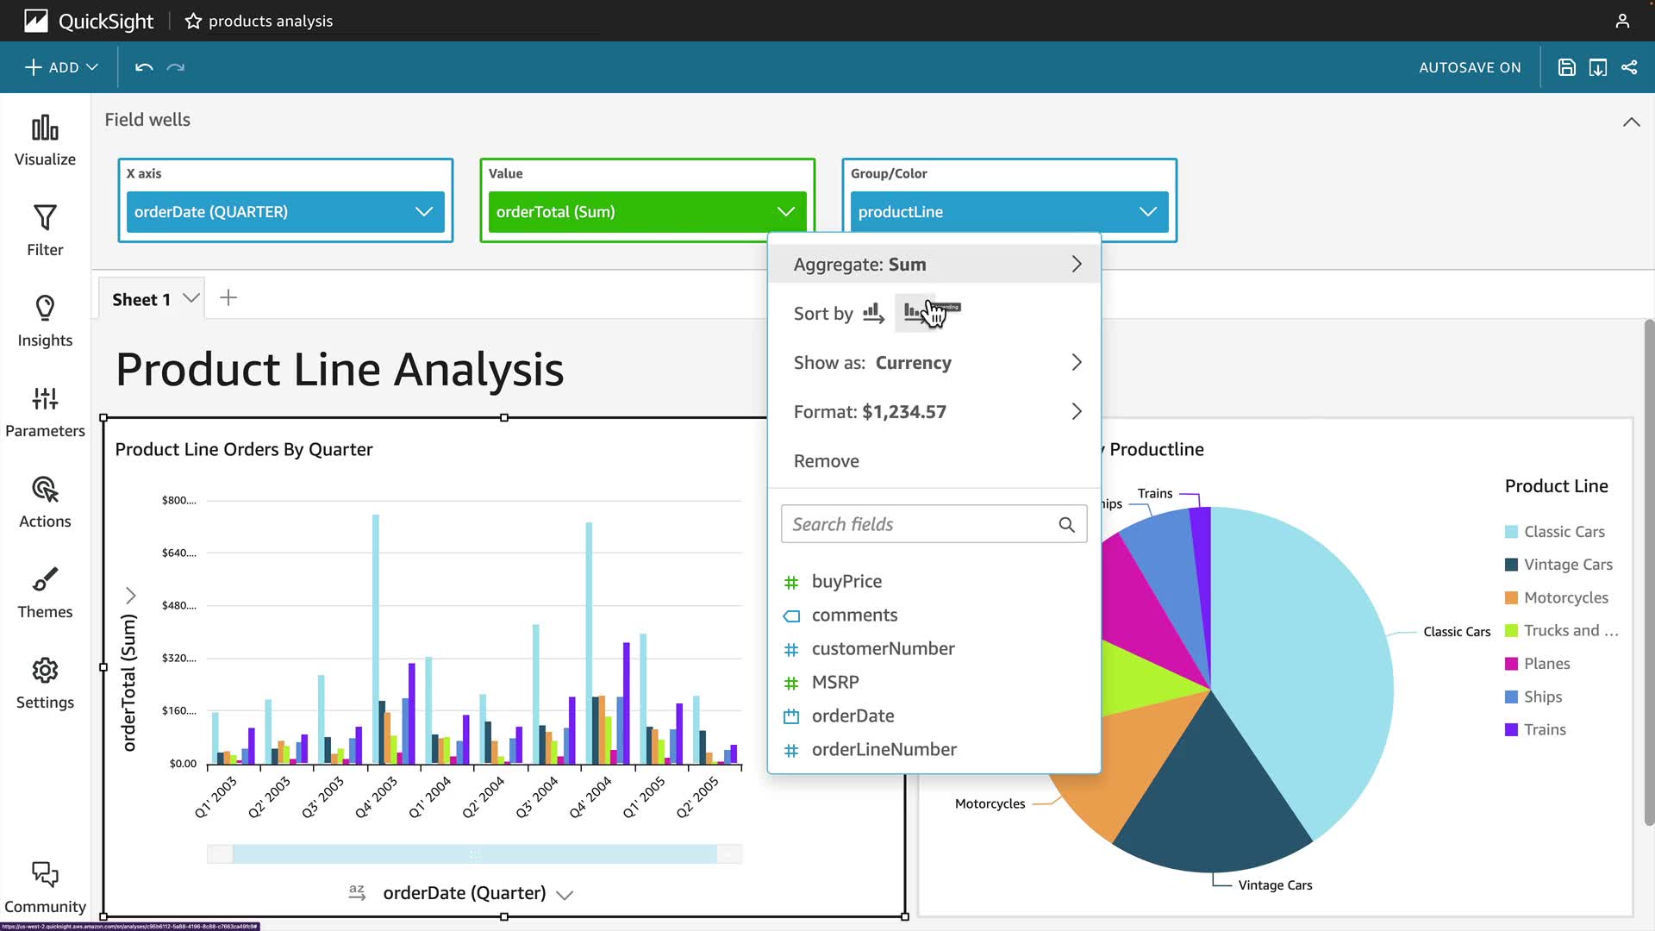Image resolution: width=1655 pixels, height=931 pixels.
Task: Click the share analysis icon
Action: (1629, 67)
